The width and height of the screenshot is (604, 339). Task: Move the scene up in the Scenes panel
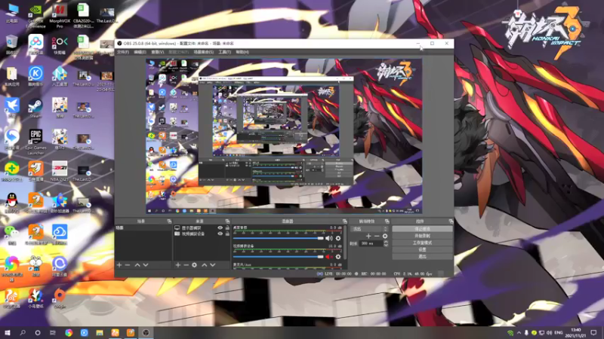(x=137, y=265)
